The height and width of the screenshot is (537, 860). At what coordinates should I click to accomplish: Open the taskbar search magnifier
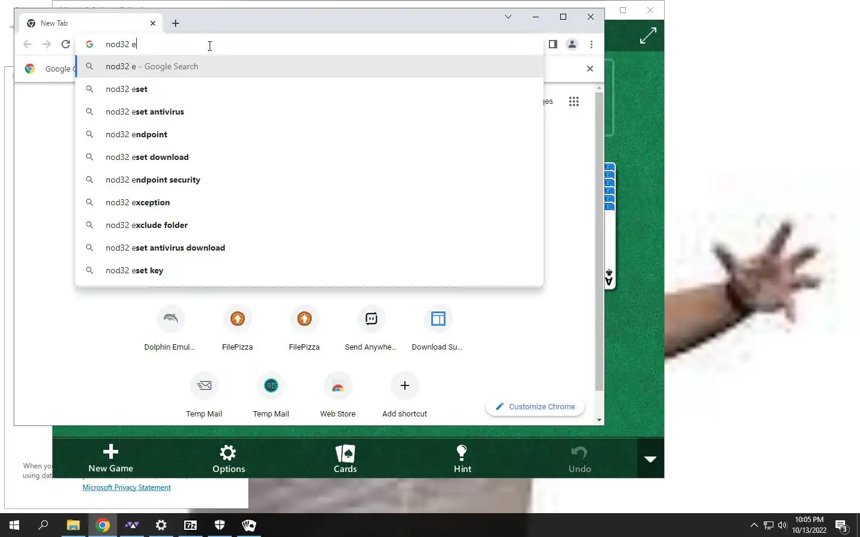tap(43, 525)
